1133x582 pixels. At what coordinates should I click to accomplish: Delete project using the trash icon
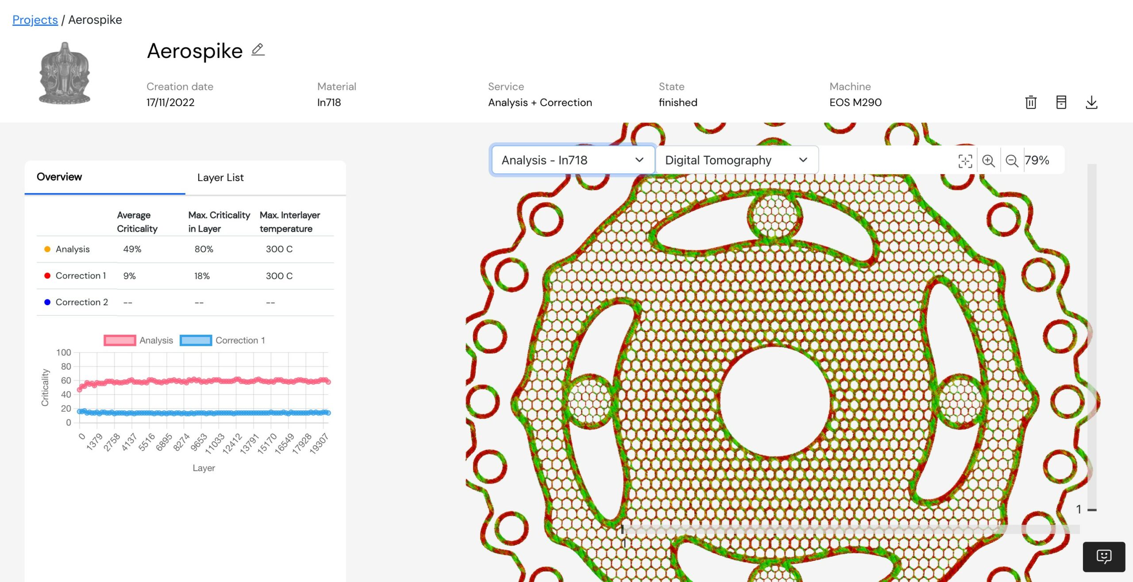pos(1031,103)
